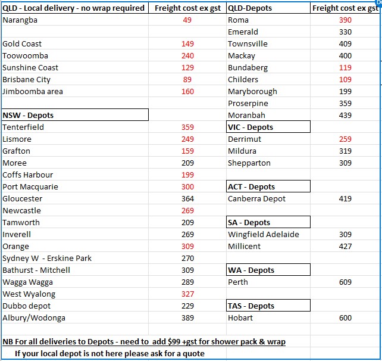
Task: Click the Mildura cell
Action: [268, 151]
